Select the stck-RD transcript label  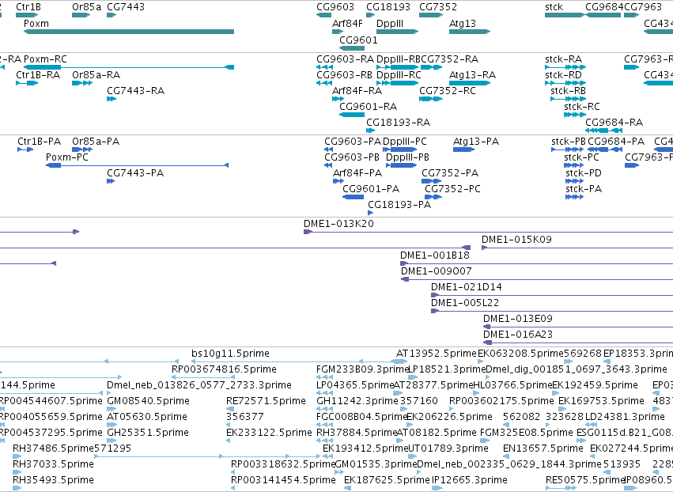tap(564, 75)
